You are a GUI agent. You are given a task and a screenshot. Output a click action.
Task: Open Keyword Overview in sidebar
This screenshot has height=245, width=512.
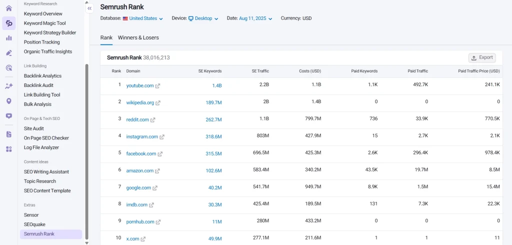(43, 13)
